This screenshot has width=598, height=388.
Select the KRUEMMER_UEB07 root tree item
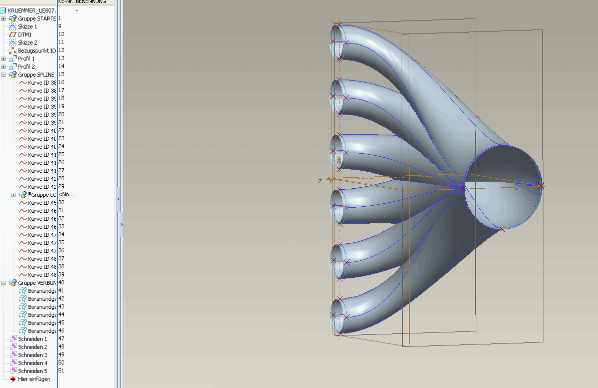click(x=32, y=11)
